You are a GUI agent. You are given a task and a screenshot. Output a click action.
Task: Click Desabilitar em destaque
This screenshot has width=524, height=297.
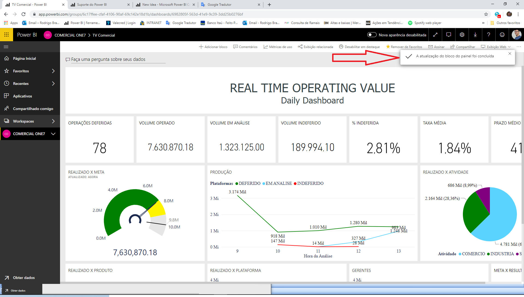(x=359, y=47)
